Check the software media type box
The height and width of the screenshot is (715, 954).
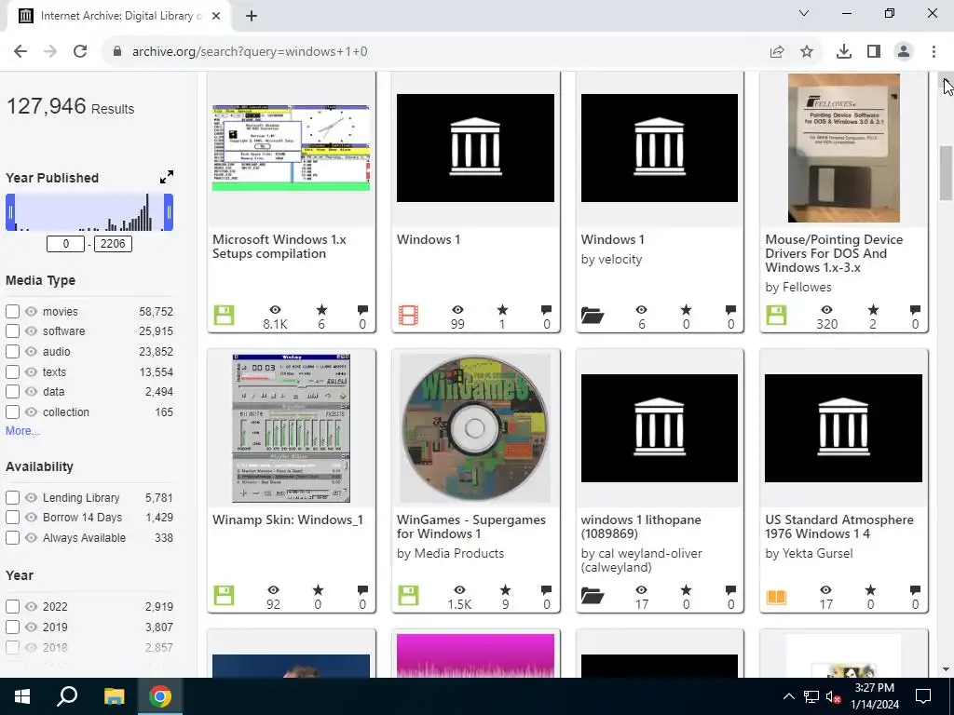click(x=13, y=331)
